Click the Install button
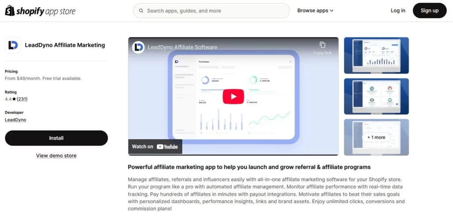This screenshot has width=453, height=216. 56,138
